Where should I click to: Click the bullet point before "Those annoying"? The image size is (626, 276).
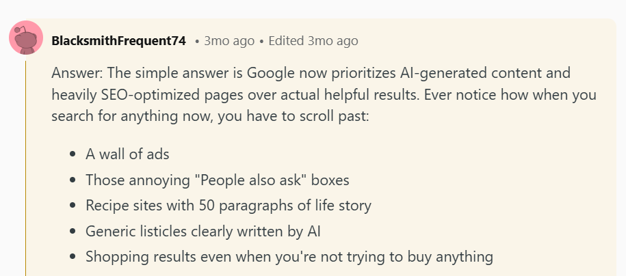pyautogui.click(x=73, y=180)
